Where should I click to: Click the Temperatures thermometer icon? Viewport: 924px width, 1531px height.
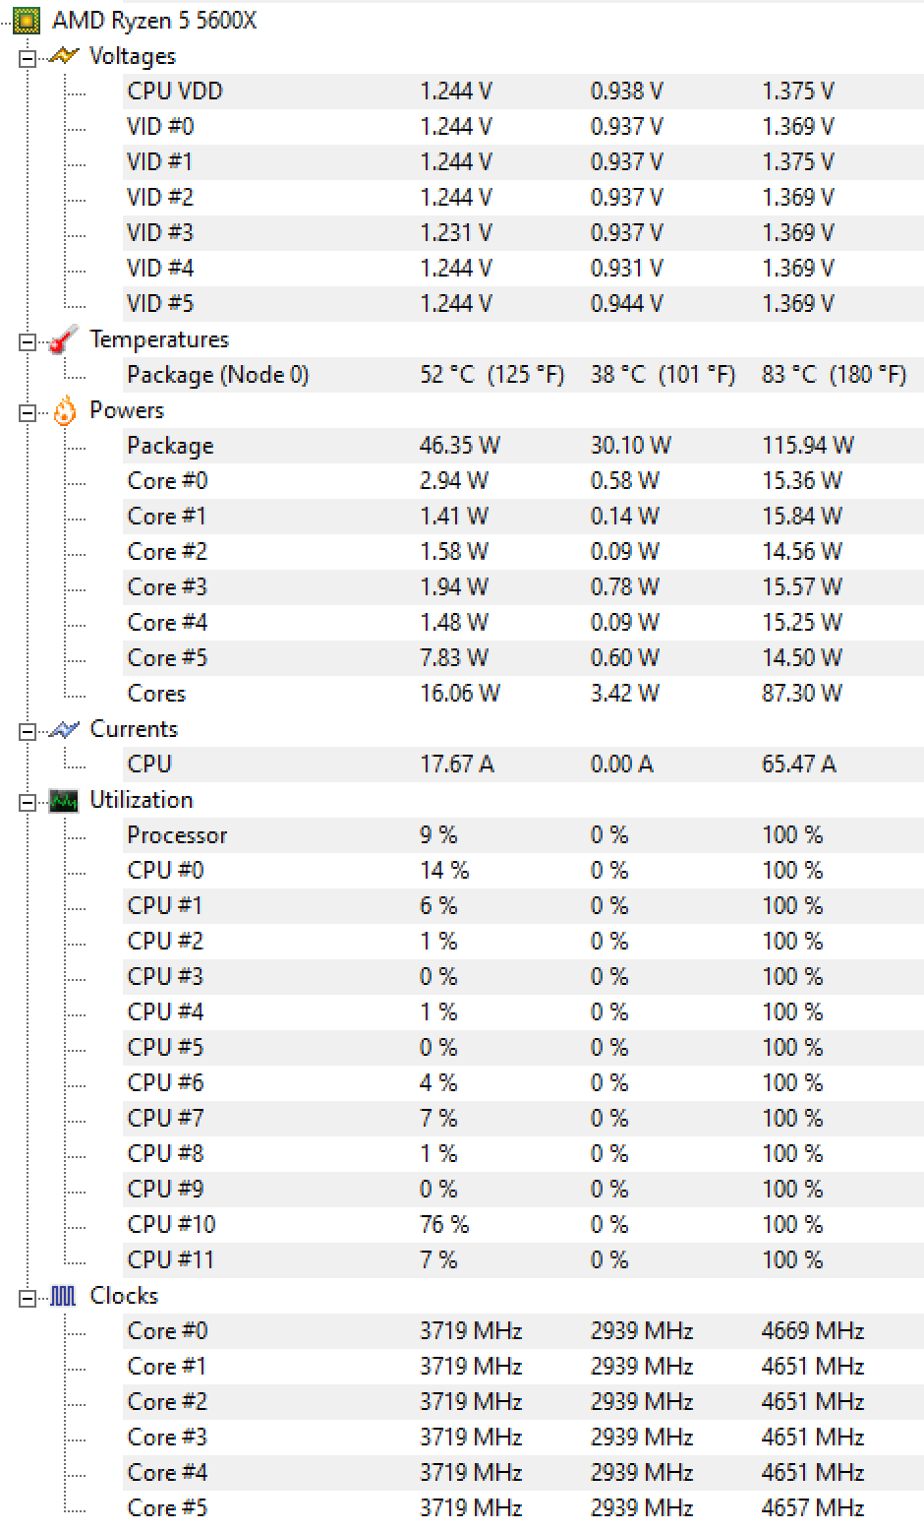(x=63, y=339)
